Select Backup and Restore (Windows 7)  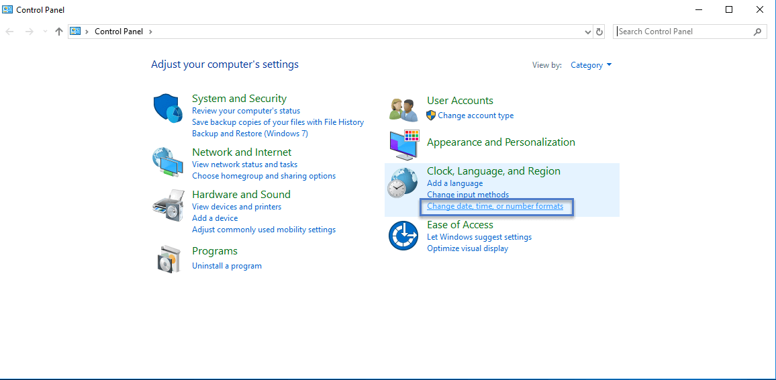(x=250, y=134)
